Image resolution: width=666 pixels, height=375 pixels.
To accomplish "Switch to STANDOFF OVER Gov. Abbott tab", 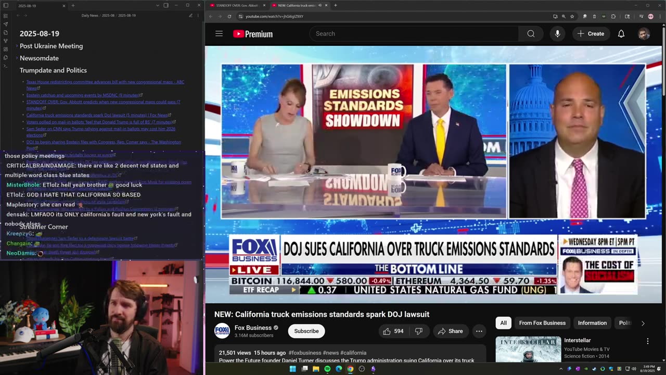I will [x=237, y=5].
